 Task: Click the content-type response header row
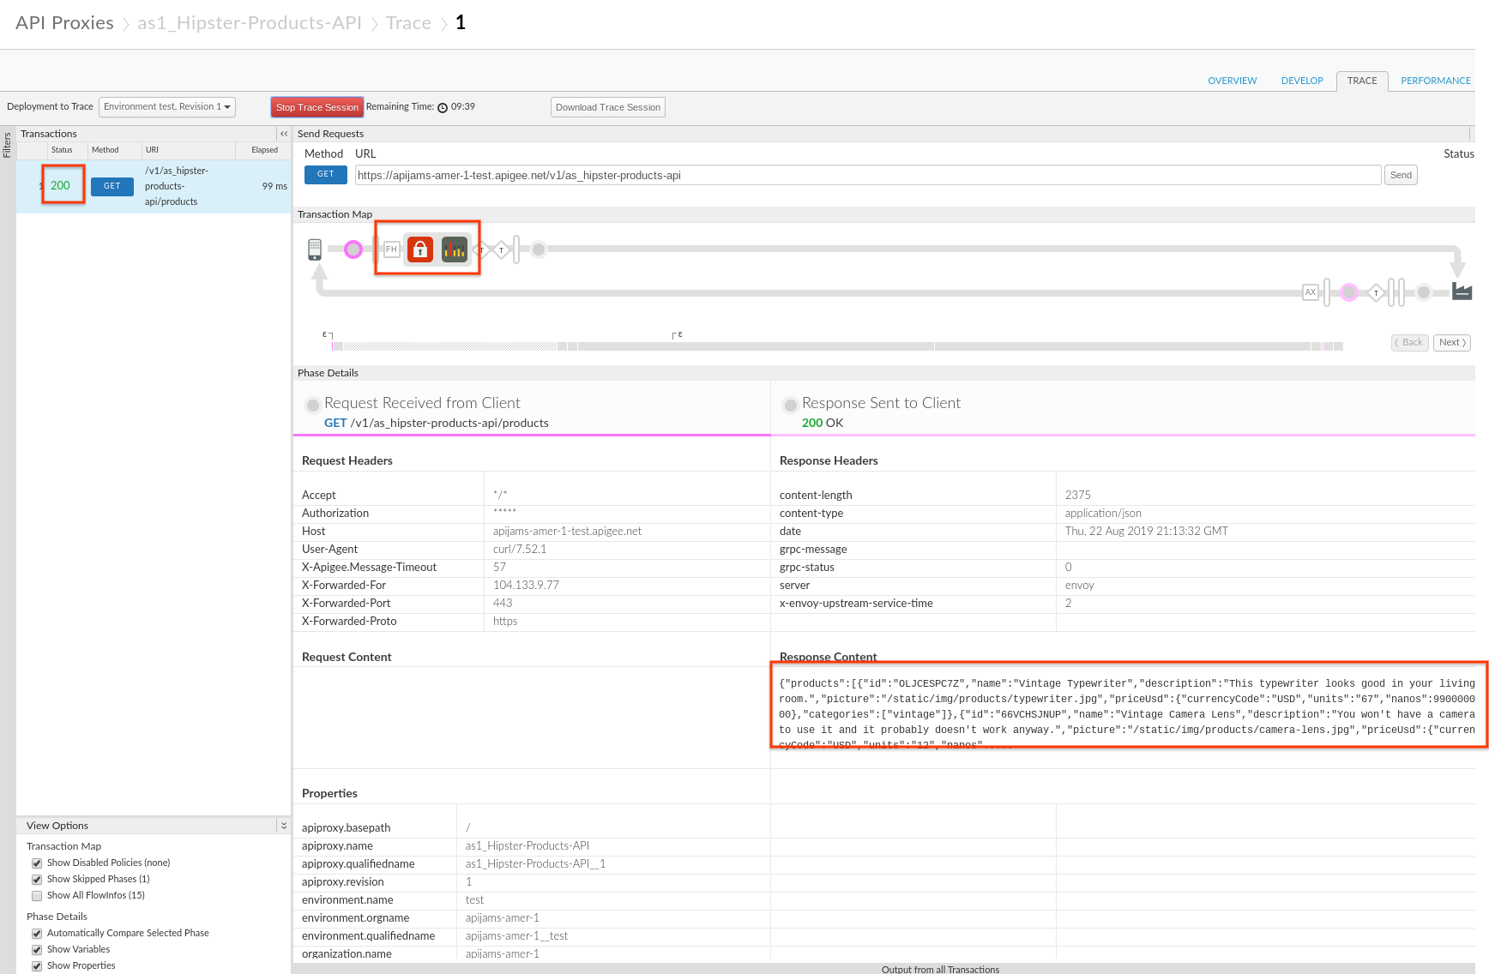[x=1123, y=514]
